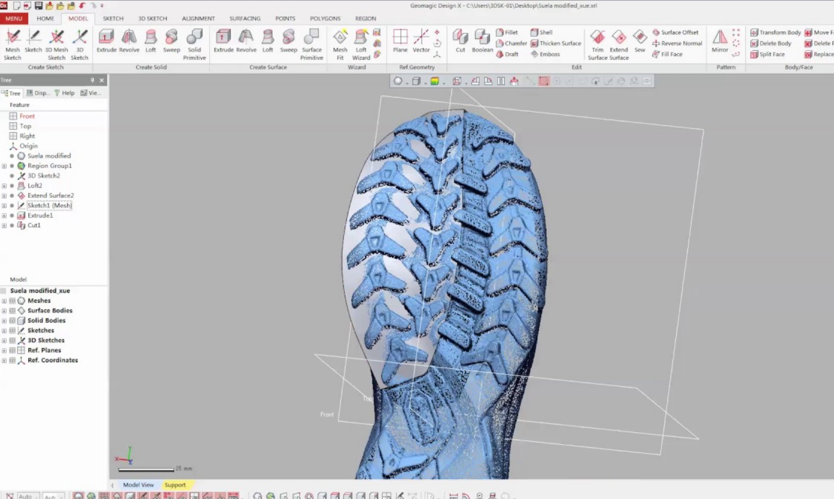This screenshot has height=499, width=834.
Task: Click the Trim Surface icon
Action: (x=597, y=44)
